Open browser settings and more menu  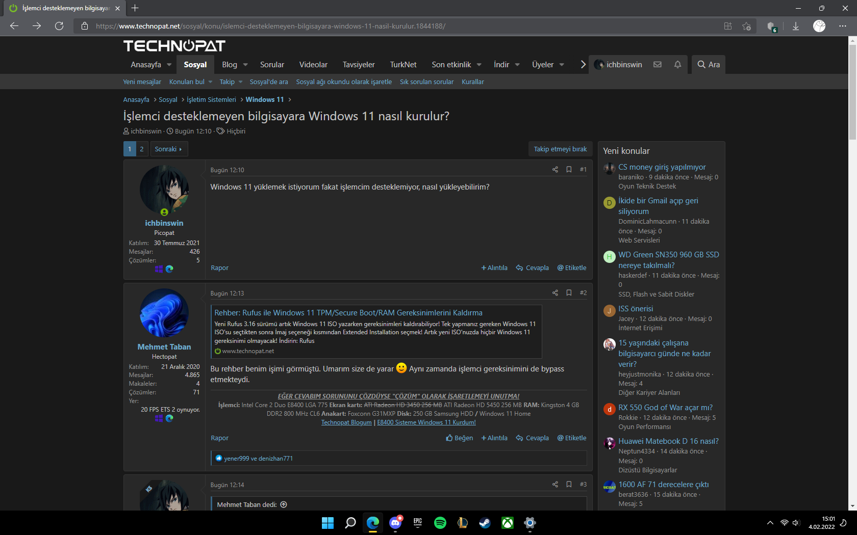pyautogui.click(x=843, y=26)
